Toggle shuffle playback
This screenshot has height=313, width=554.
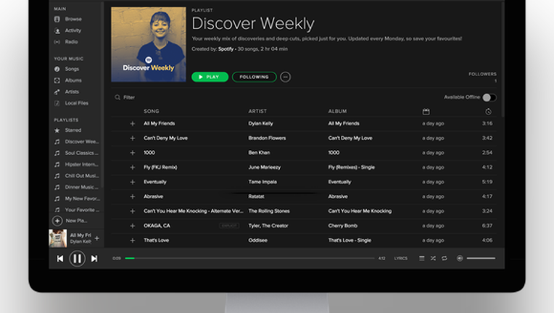pos(433,259)
